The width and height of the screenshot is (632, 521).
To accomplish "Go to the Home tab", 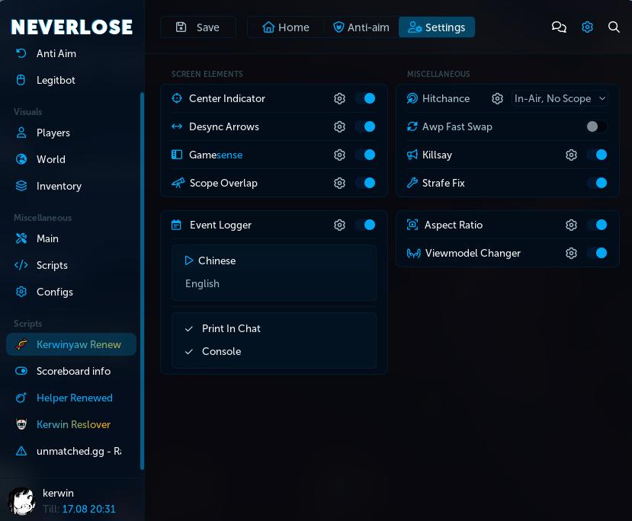I will [x=286, y=27].
